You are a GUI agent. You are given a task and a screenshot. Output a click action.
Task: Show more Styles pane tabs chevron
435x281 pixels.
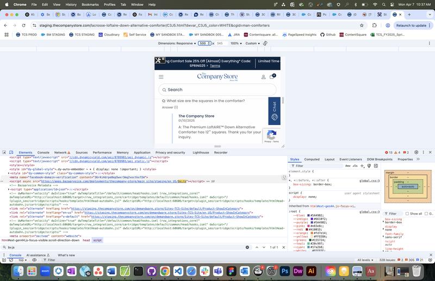pyautogui.click(x=418, y=159)
